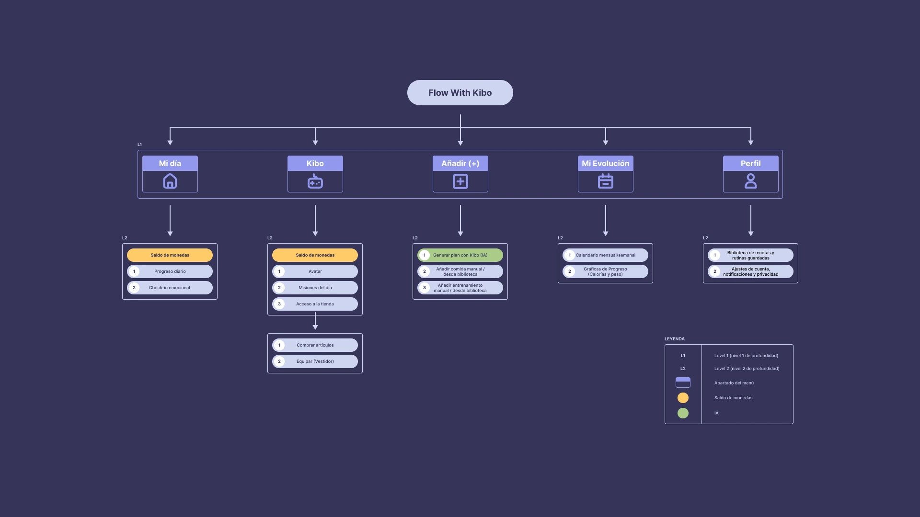Screen dimensions: 920x517
Task: Click the game controller icon under Kibo
Action: coord(315,181)
